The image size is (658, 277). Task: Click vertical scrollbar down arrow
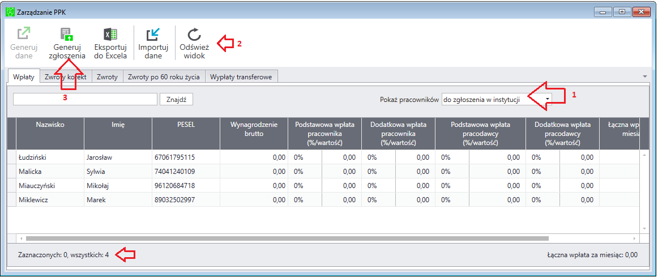click(x=644, y=228)
